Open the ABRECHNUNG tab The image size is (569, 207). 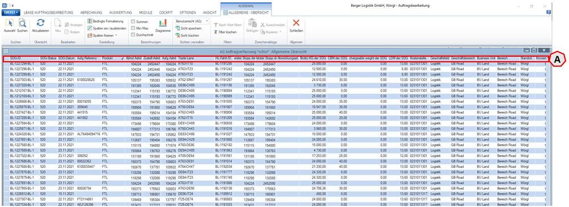(91, 12)
